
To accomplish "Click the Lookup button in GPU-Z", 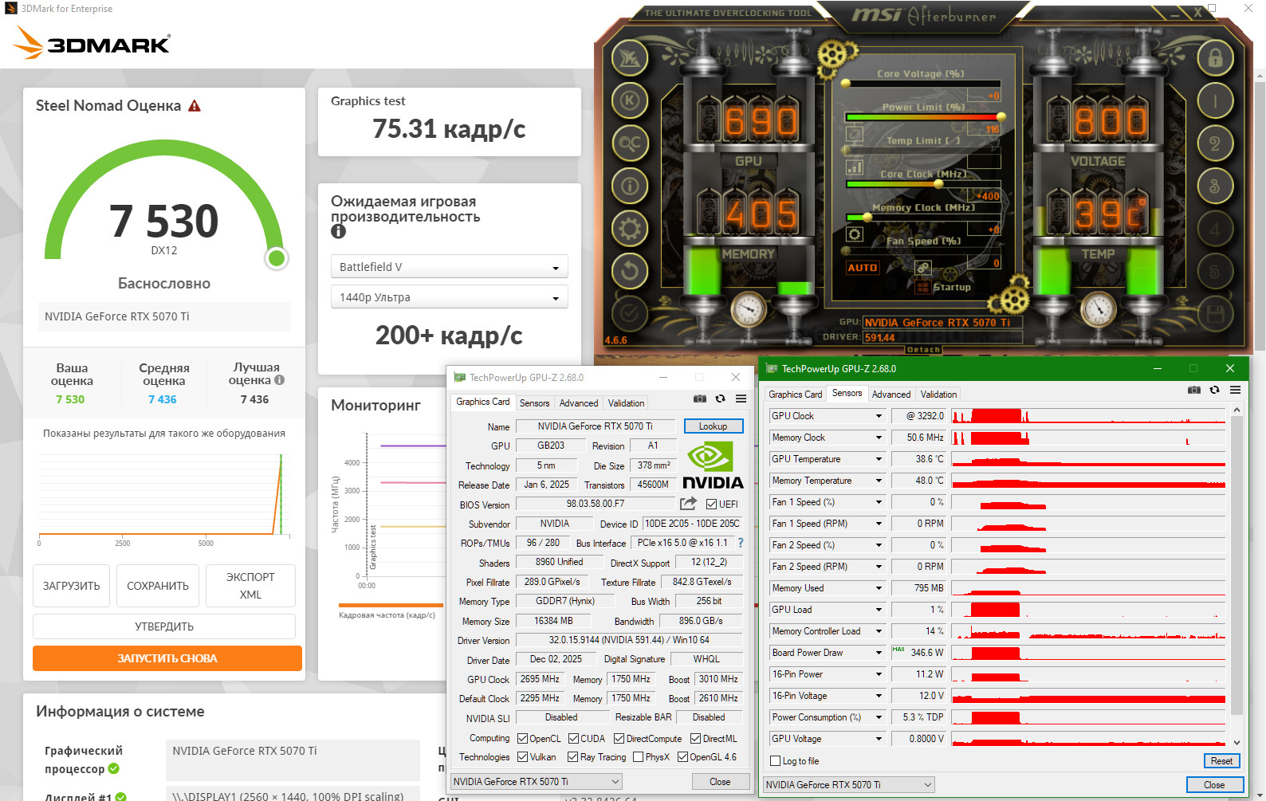I will pos(713,426).
